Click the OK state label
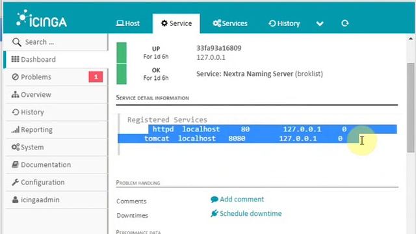The width and height of the screenshot is (416, 234). 156,70
